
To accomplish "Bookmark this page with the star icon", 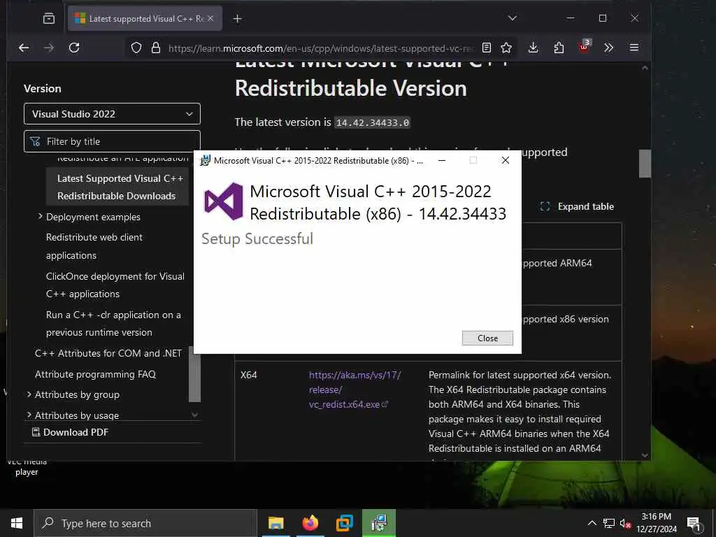I will (x=506, y=48).
